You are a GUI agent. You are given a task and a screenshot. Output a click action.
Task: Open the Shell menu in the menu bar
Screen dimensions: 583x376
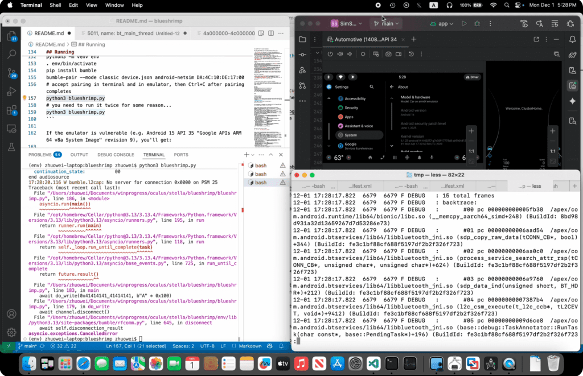click(x=55, y=5)
